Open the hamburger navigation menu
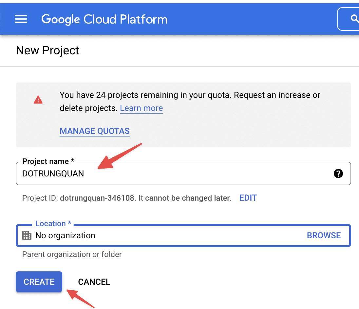 (21, 19)
